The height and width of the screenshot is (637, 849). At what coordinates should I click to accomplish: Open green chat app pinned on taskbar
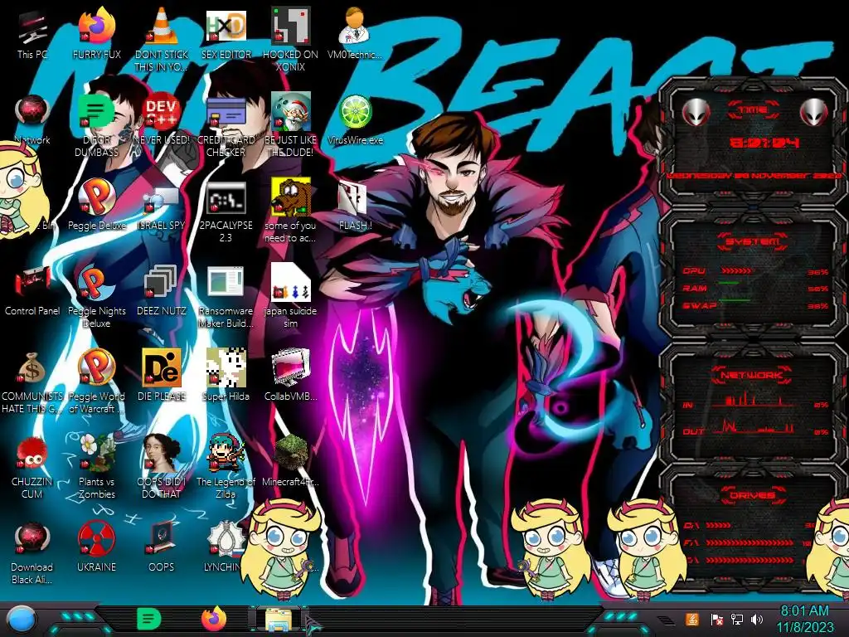point(149,619)
